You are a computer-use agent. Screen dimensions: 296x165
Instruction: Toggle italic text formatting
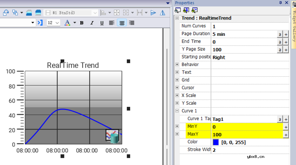pyautogui.click(x=92, y=23)
